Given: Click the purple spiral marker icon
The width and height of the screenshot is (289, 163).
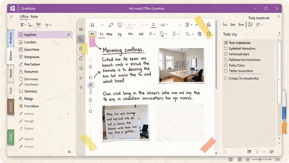Looking at the screenshot, I should pyautogui.click(x=91, y=85).
